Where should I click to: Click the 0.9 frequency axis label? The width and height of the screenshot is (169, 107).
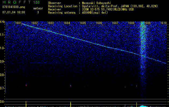coord(2,62)
